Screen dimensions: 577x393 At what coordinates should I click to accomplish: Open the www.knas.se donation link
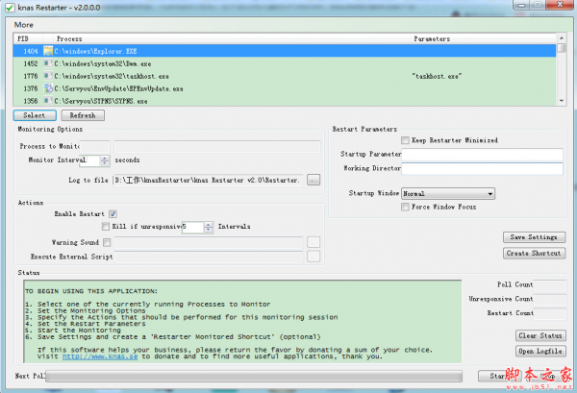(x=95, y=355)
